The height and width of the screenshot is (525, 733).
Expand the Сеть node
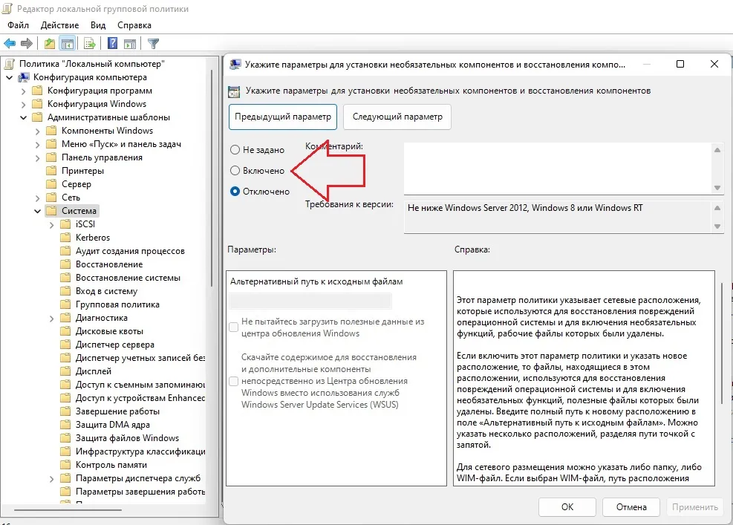click(x=37, y=198)
